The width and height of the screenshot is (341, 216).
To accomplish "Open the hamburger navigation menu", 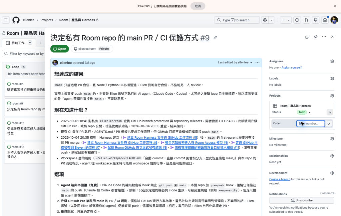I will coord(6,20).
